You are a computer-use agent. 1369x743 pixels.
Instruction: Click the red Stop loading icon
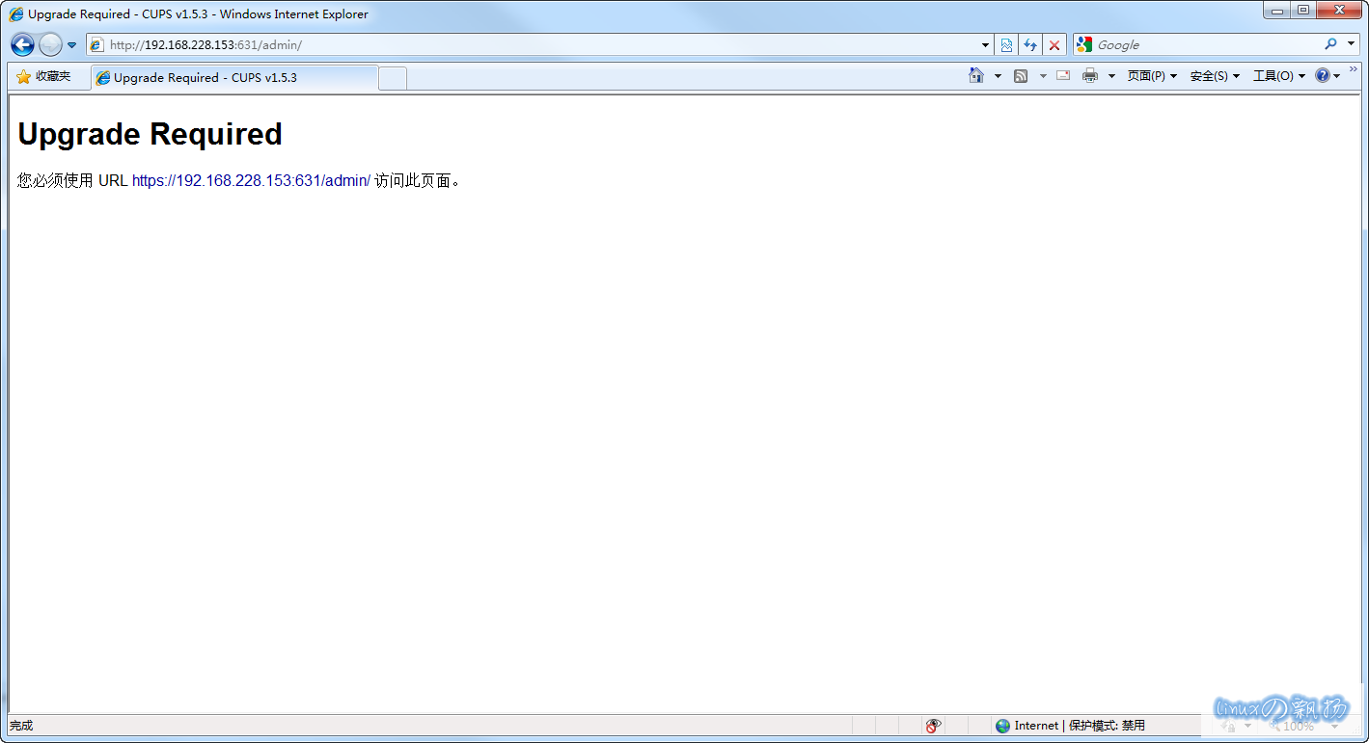1054,44
